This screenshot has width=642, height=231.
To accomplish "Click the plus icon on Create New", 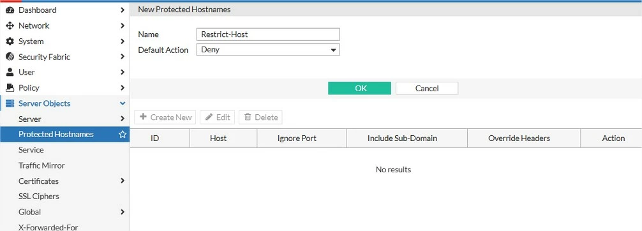I will coord(144,117).
